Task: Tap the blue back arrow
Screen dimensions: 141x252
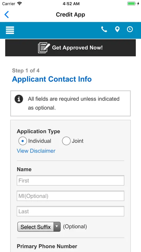Action: [6, 14]
